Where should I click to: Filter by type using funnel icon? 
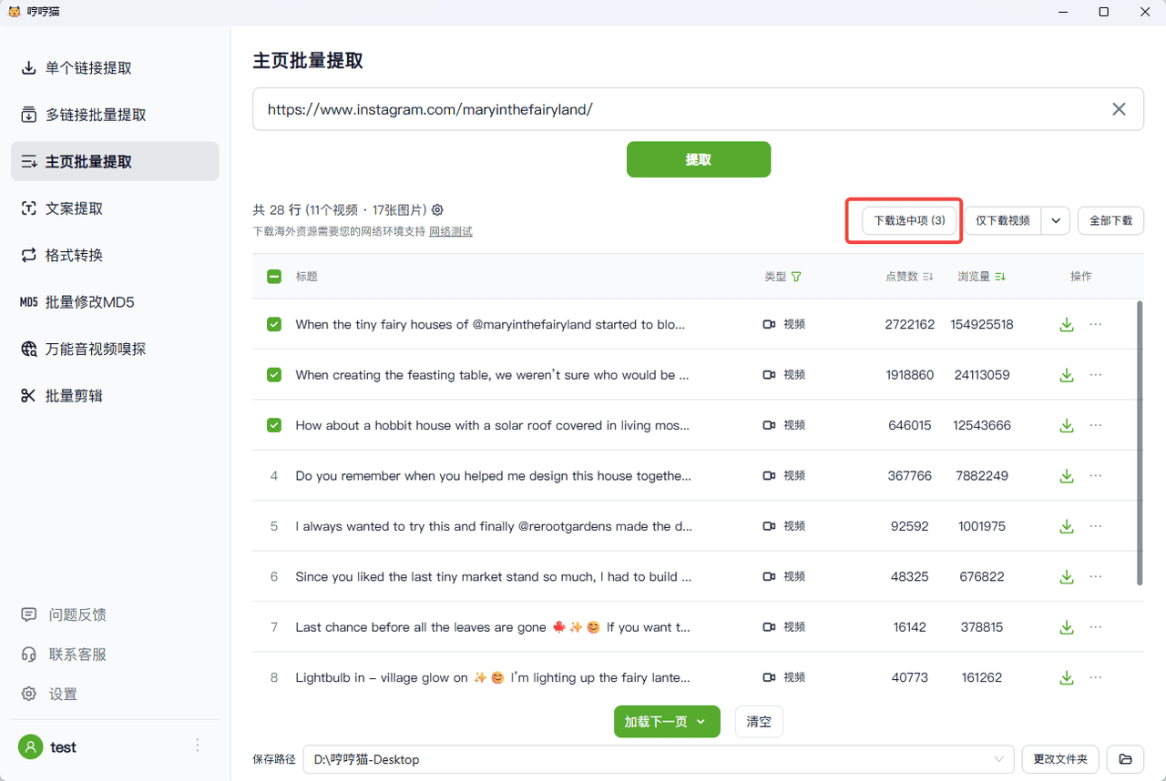click(x=797, y=277)
